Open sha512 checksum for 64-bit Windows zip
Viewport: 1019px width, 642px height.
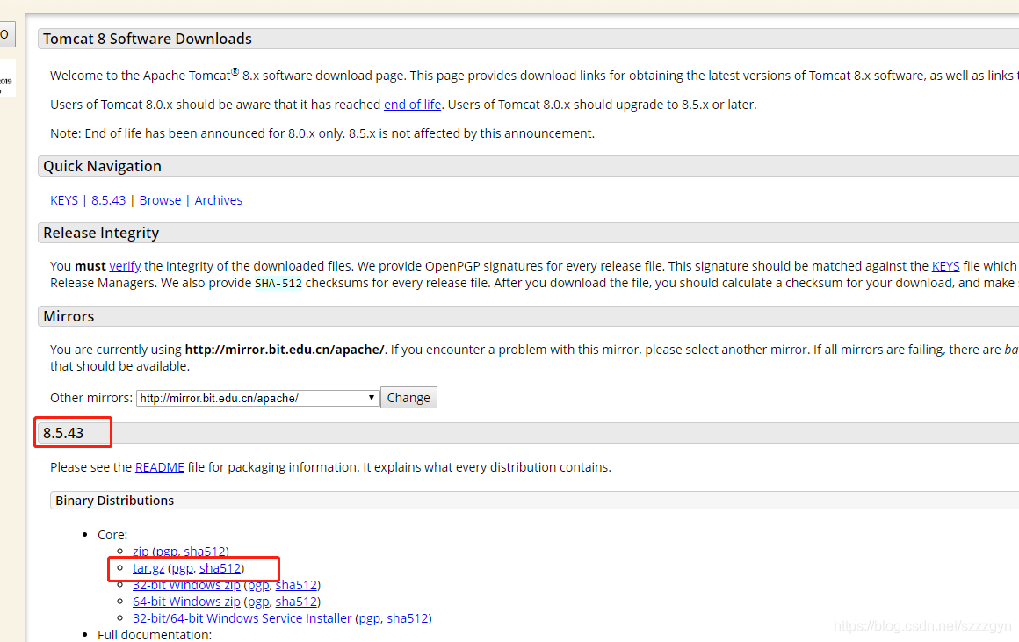point(296,602)
